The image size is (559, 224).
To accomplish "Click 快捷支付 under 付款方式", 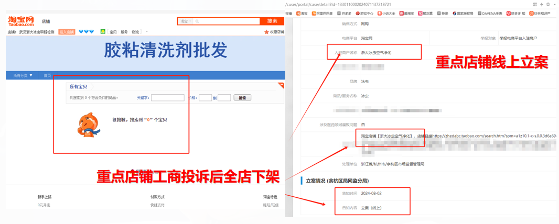I will [x=157, y=205].
